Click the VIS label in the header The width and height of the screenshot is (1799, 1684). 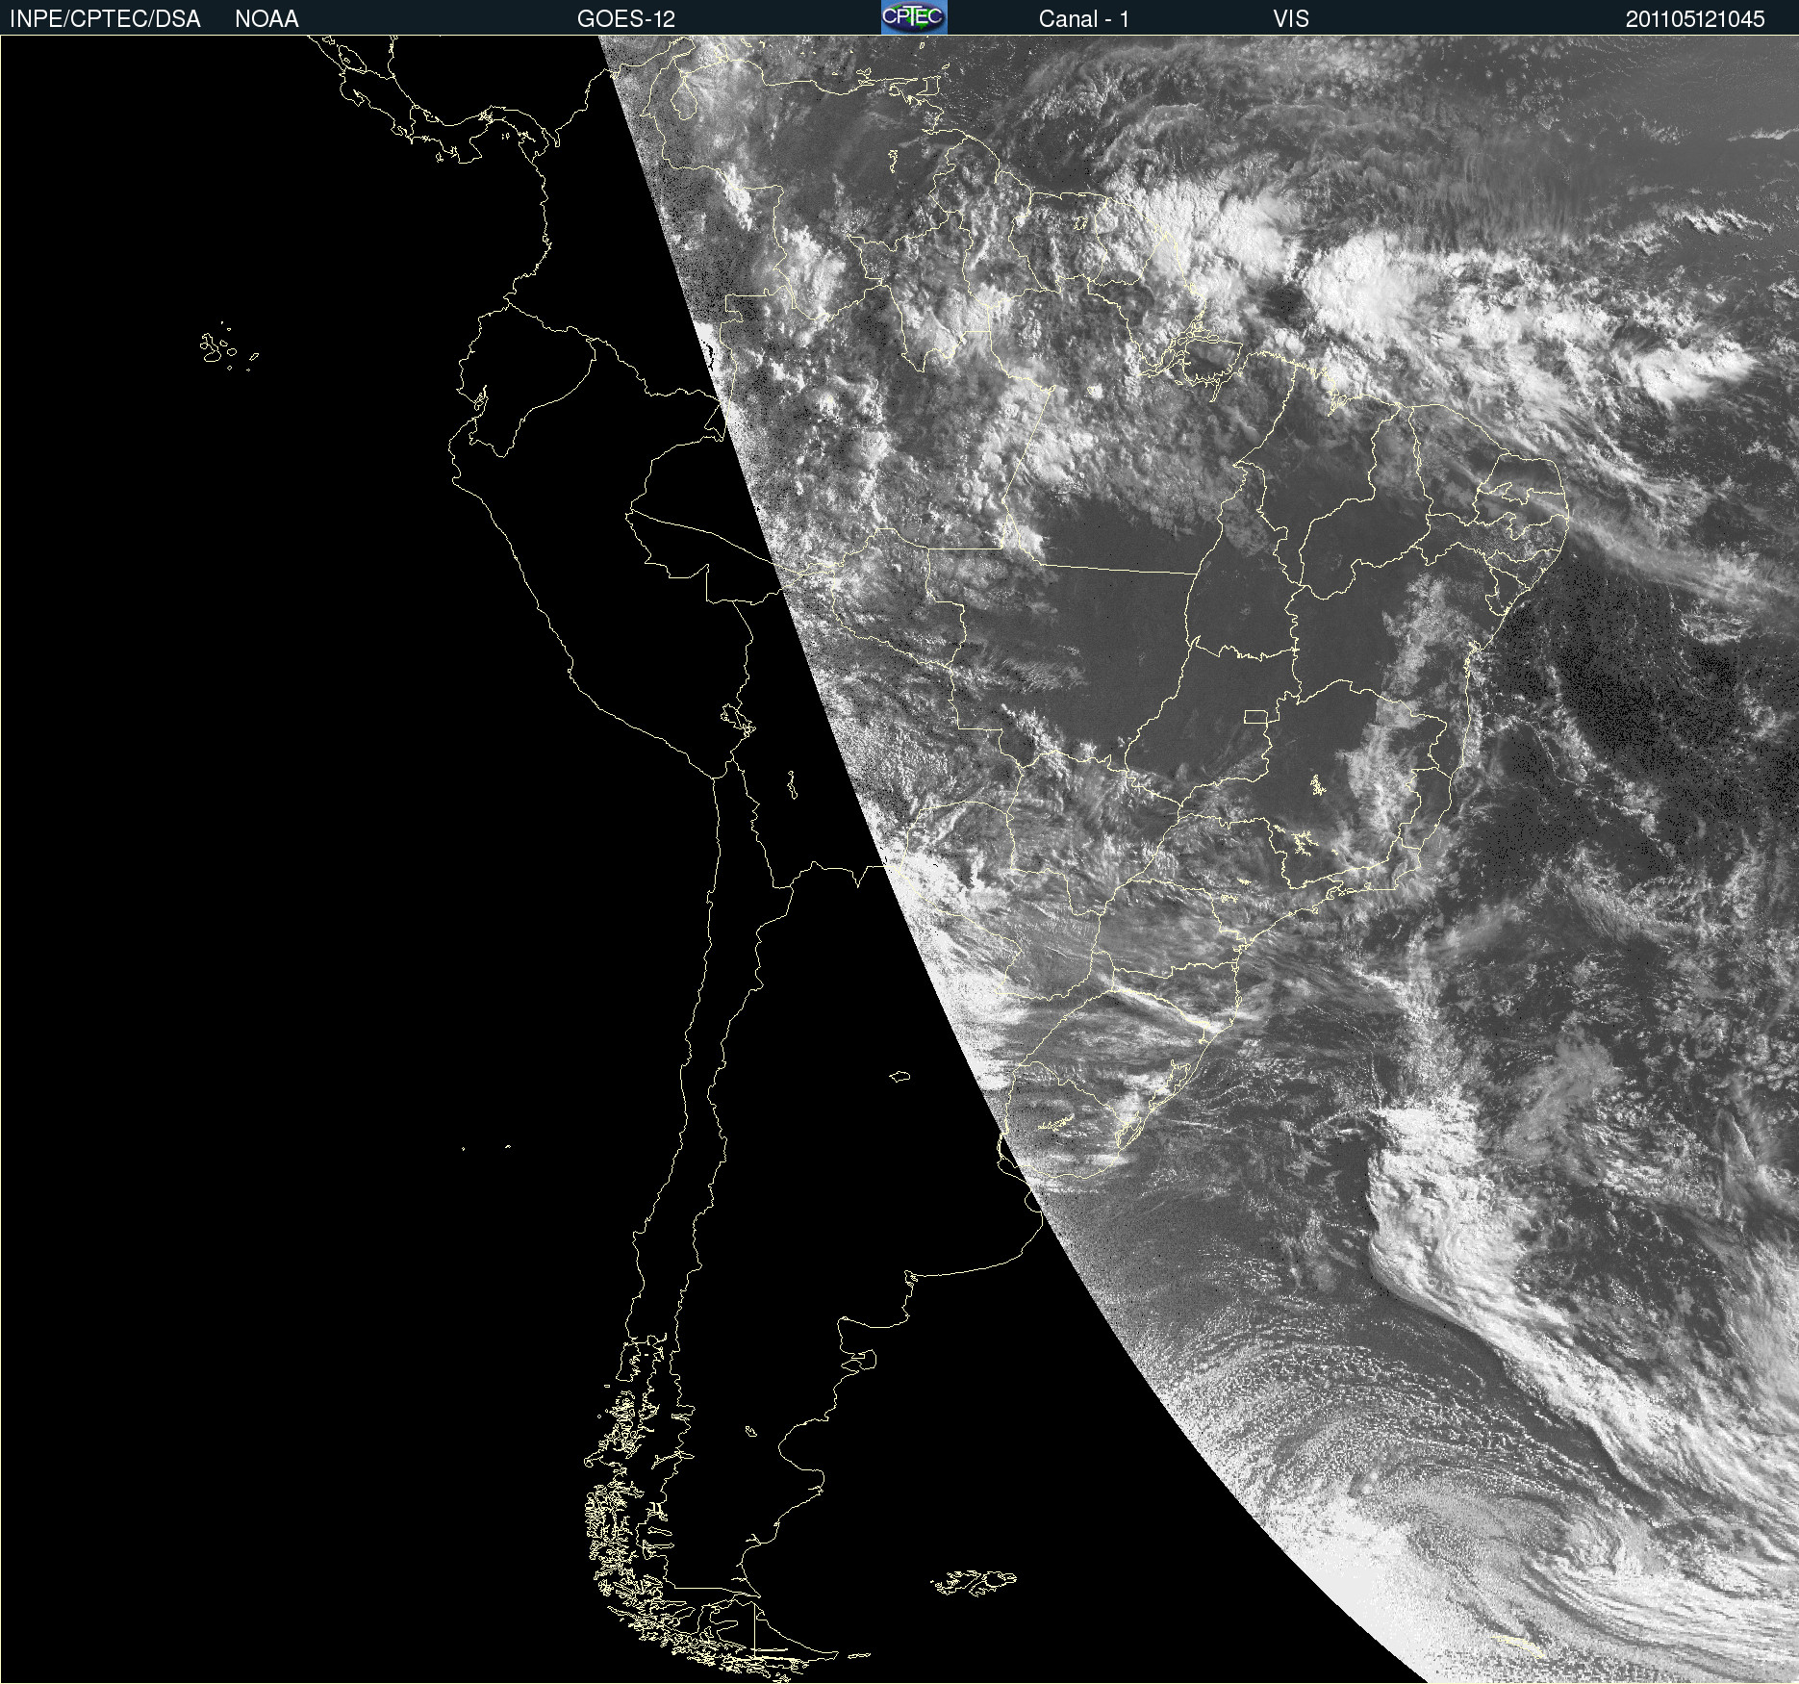(x=1291, y=19)
